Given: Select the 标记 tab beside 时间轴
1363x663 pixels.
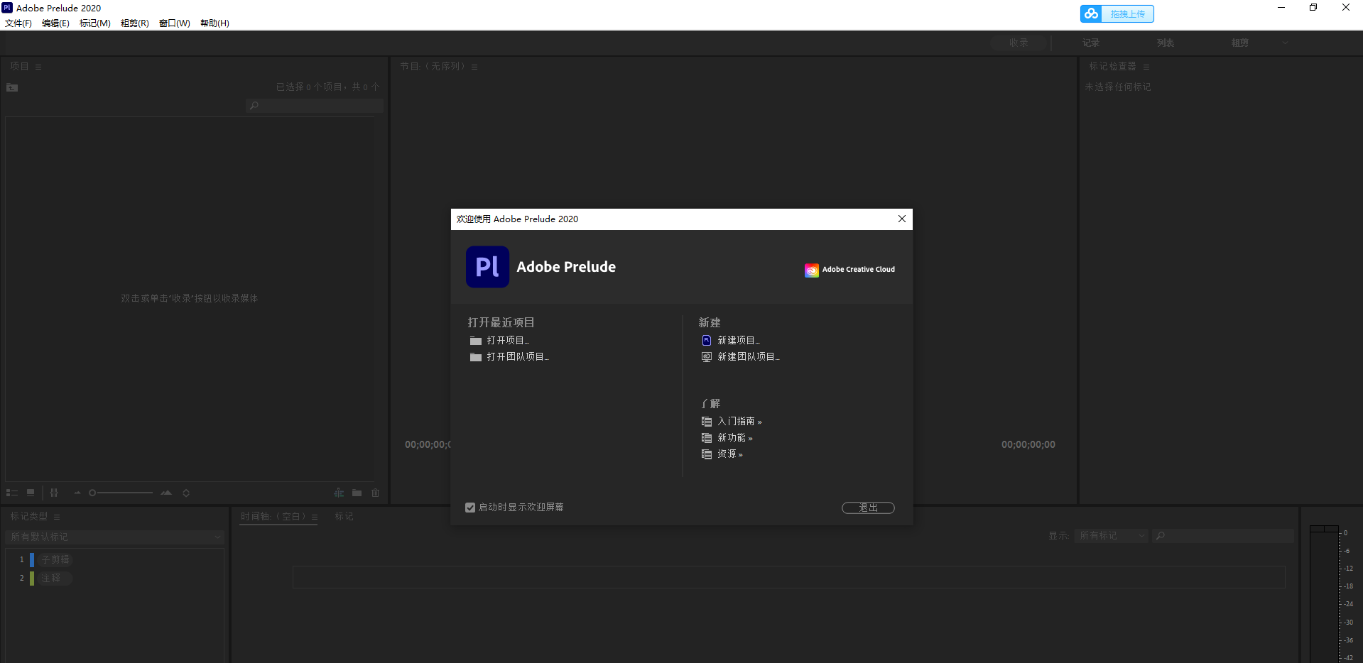Looking at the screenshot, I should [344, 517].
